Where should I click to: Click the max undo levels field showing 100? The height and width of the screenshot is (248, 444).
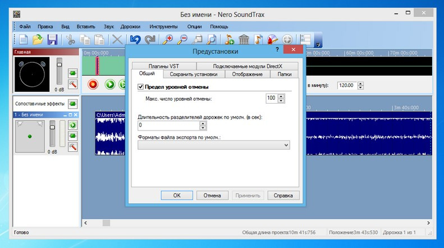(x=272, y=99)
